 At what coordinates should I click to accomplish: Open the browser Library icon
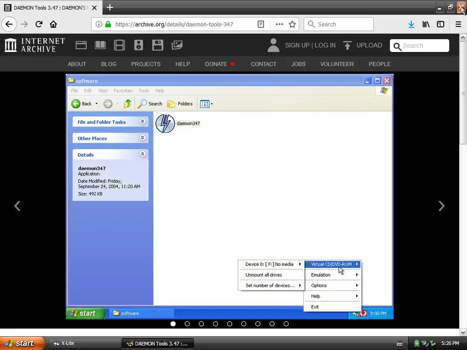426,24
